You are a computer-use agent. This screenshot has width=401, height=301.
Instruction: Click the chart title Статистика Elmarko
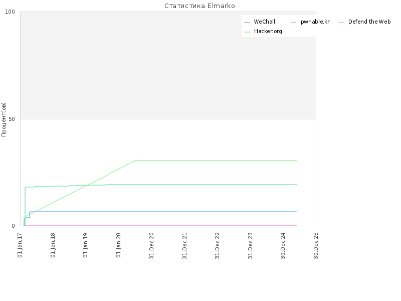point(199,6)
